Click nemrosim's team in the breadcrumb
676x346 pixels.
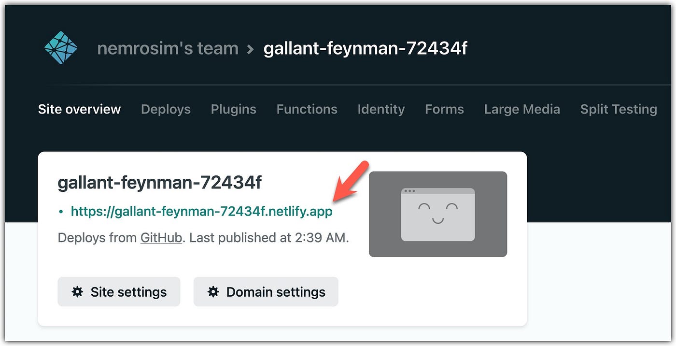tap(168, 48)
